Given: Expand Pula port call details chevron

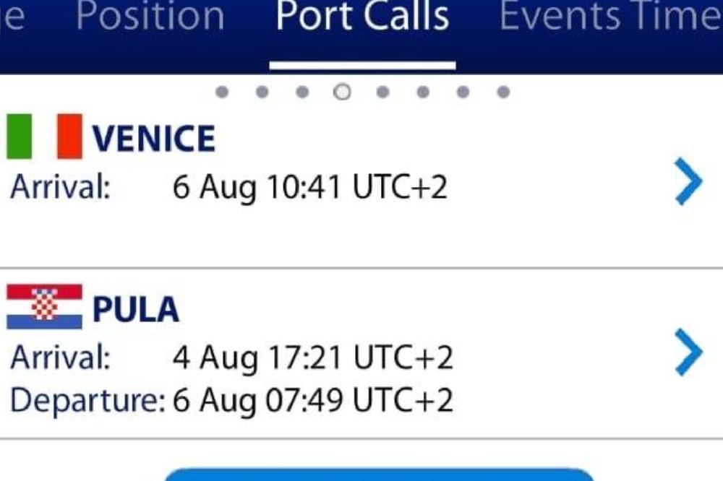Looking at the screenshot, I should (x=688, y=352).
